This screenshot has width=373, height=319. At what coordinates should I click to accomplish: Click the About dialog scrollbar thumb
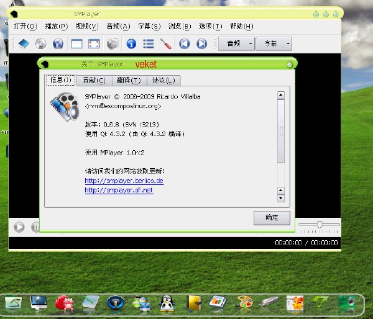(x=281, y=131)
